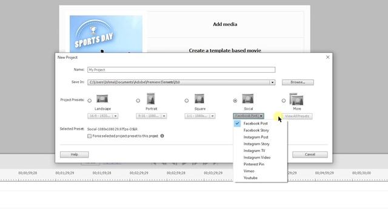This screenshot has width=388, height=218.
Task: Click the Portrait preset thumbnail icon
Action: pyautogui.click(x=151, y=99)
